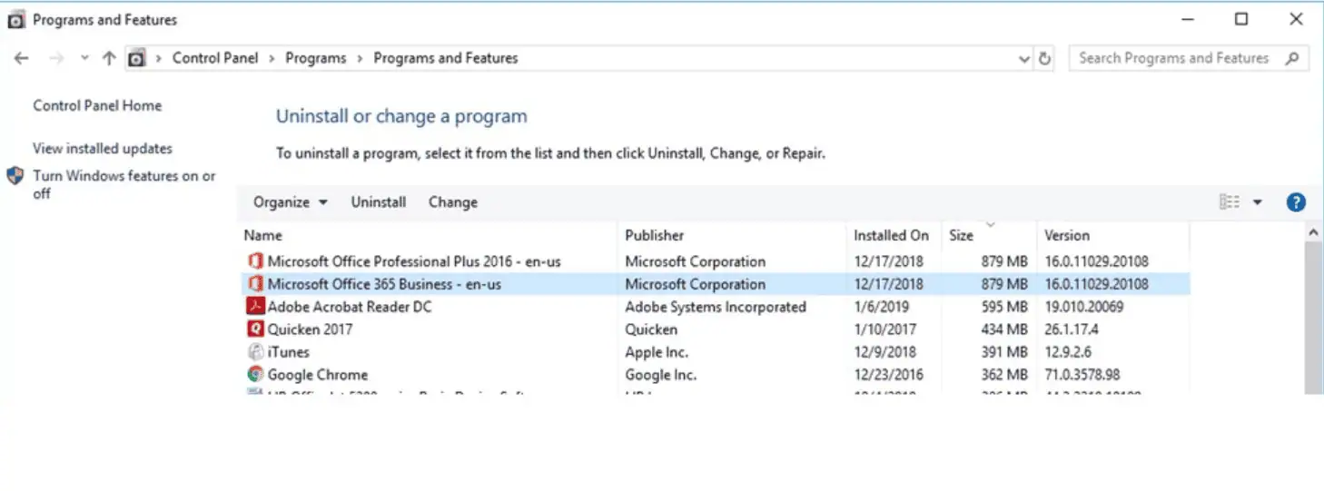The width and height of the screenshot is (1324, 491).
Task: Select Quicken 2017 program
Action: pos(715,329)
